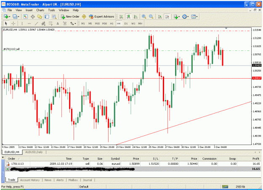
Task: Switch timeframe to M15
Action: pyautogui.click(x=97, y=24)
